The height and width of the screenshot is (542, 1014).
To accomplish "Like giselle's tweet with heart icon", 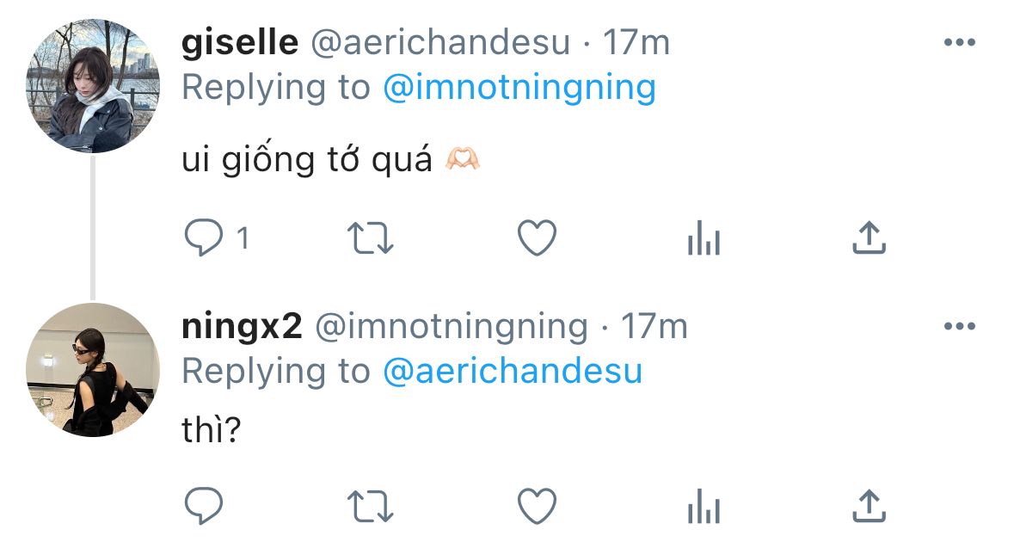I will (537, 238).
